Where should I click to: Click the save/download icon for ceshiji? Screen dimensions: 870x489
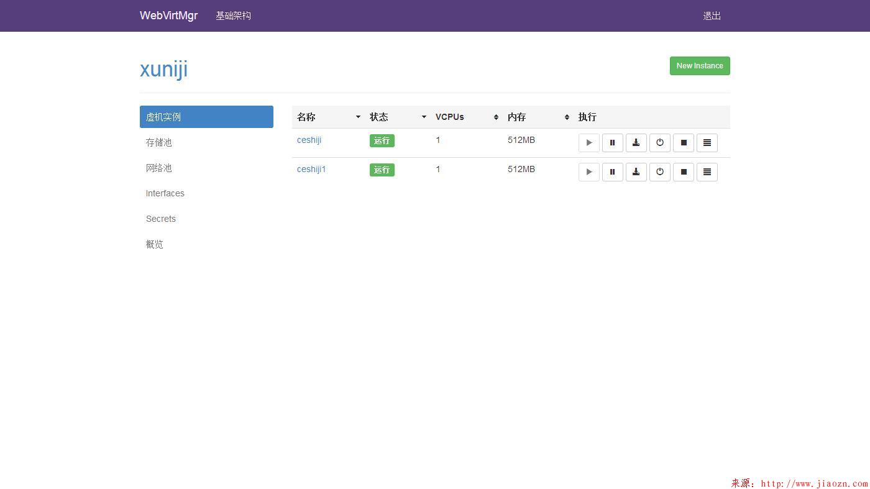pos(636,143)
